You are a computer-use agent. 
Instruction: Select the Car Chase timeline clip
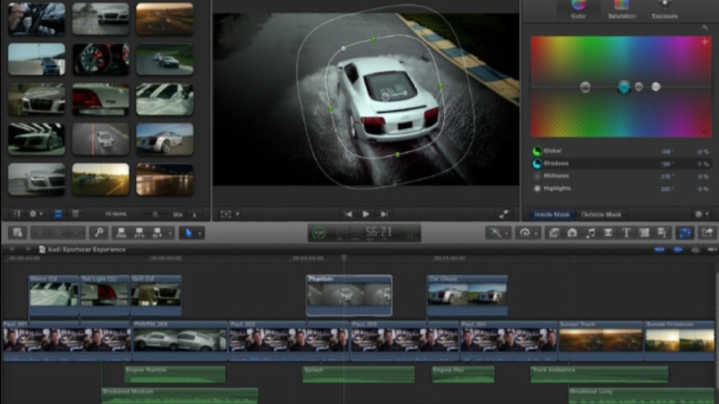[467, 295]
